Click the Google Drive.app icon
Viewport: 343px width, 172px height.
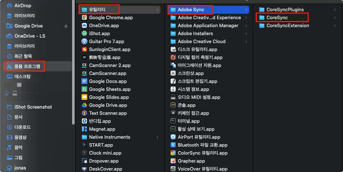(84, 105)
